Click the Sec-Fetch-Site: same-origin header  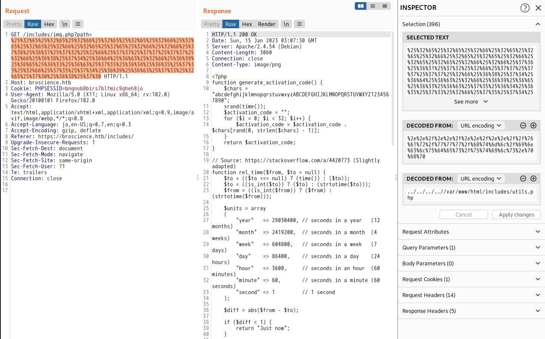pos(51,161)
